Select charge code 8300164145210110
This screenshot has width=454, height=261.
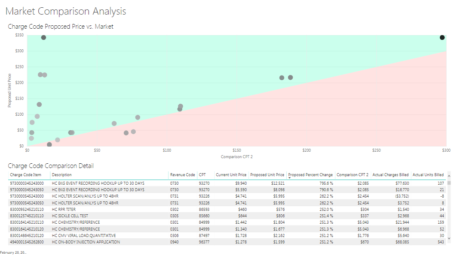coord(27,222)
